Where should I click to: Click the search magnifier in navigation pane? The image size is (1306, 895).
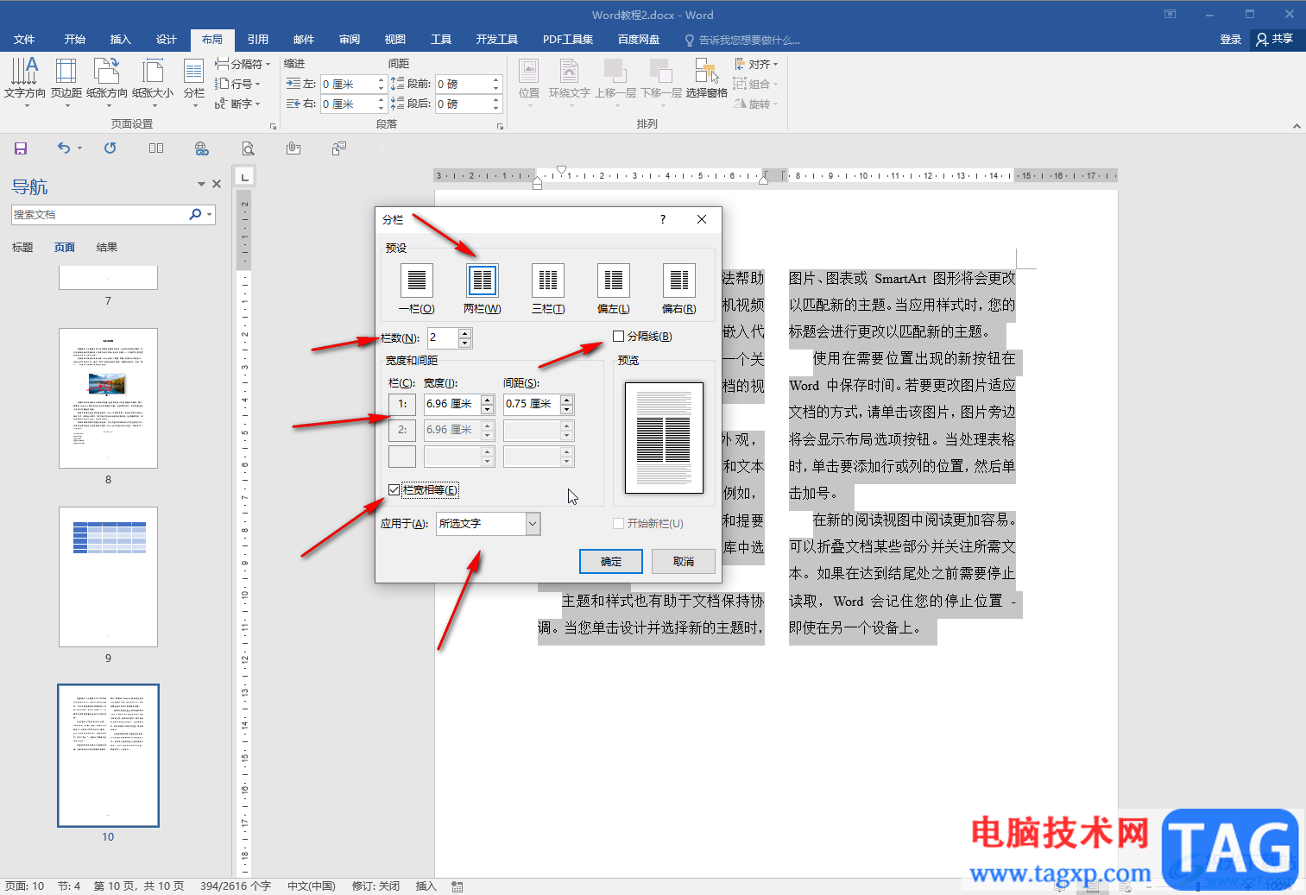coord(195,214)
